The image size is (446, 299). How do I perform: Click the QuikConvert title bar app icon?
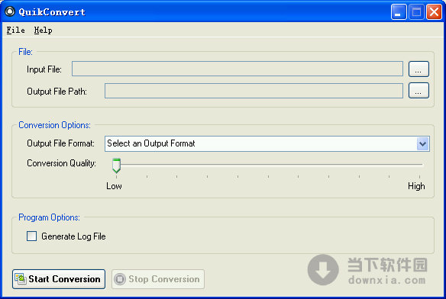click(x=10, y=11)
